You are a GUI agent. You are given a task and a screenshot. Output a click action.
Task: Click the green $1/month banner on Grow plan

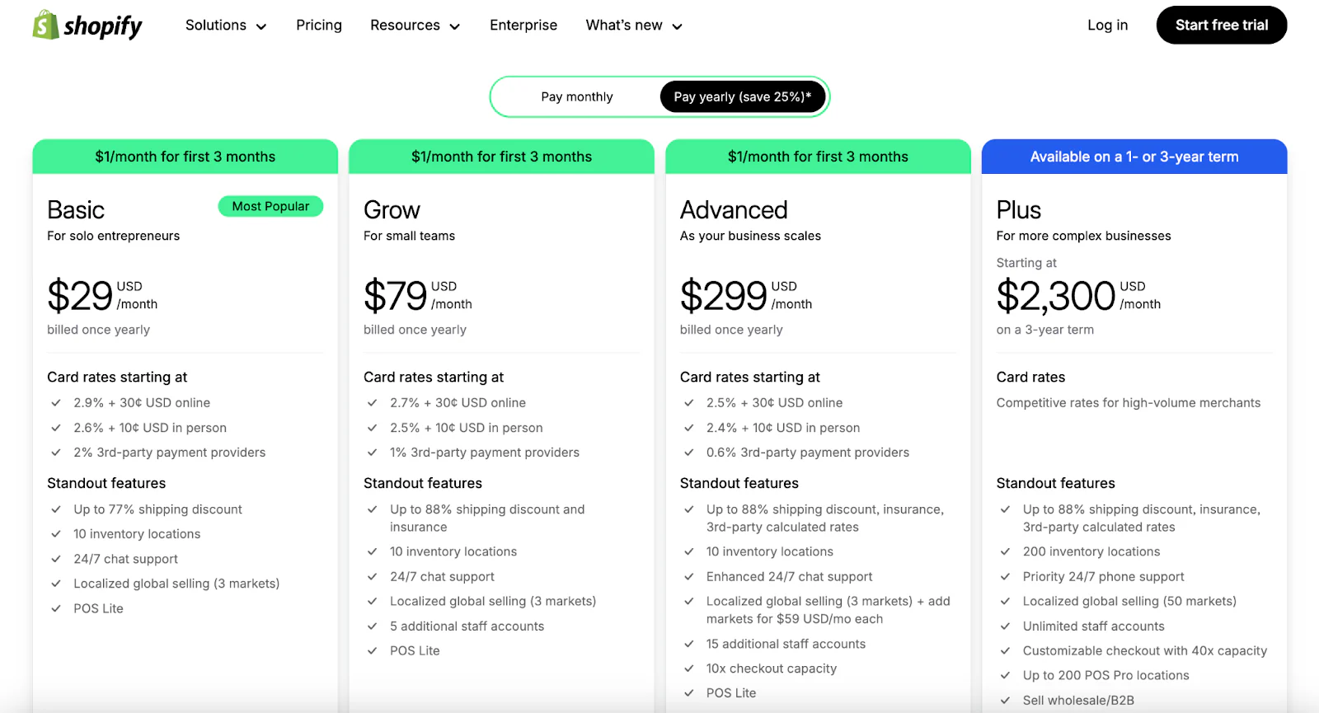click(x=501, y=156)
